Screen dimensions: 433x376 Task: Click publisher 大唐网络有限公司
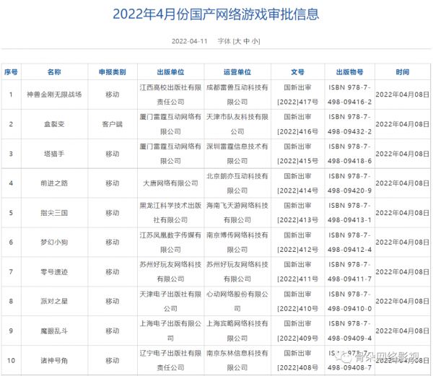coord(170,183)
